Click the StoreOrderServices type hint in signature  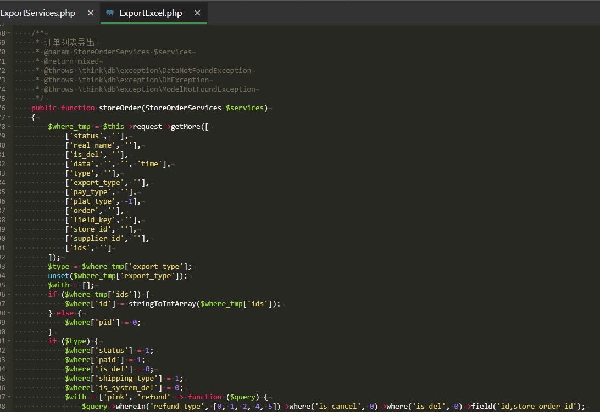click(x=184, y=108)
